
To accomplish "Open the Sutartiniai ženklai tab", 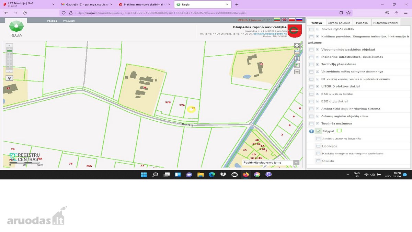I will click(x=386, y=23).
